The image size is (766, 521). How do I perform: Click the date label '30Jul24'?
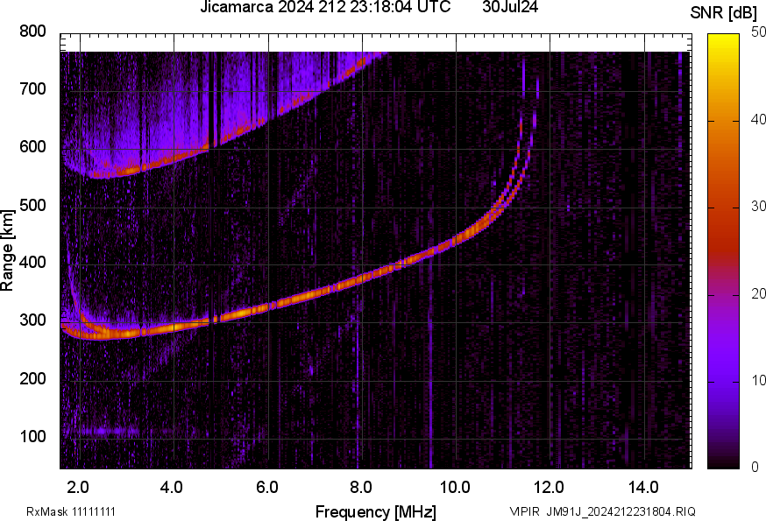click(510, 7)
